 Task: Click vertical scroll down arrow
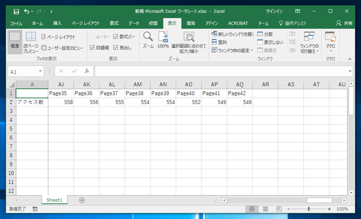(351, 192)
